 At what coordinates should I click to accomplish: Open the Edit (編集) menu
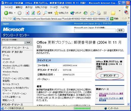click(x=19, y=7)
